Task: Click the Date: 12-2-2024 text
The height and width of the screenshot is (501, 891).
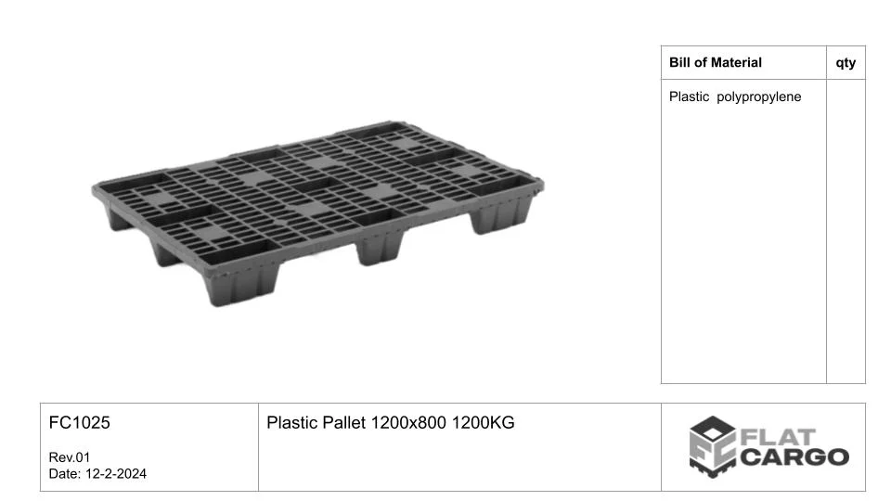Action: (x=97, y=474)
